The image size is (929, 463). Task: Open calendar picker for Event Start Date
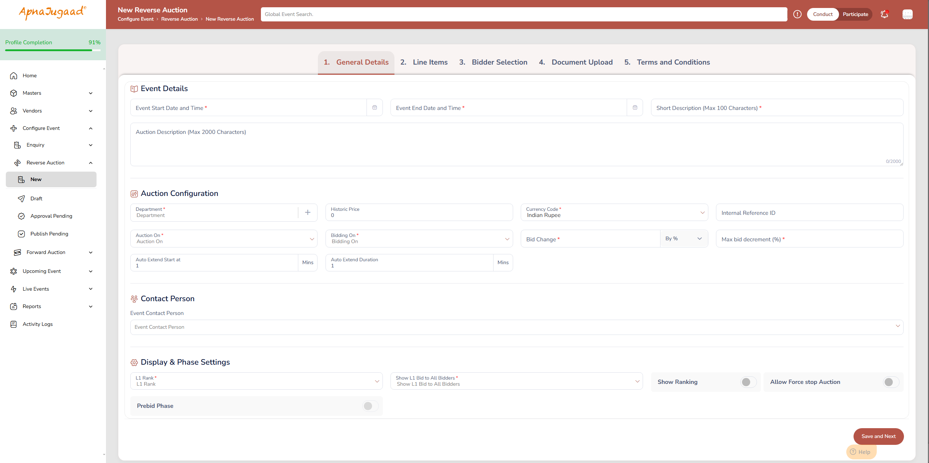[375, 107]
